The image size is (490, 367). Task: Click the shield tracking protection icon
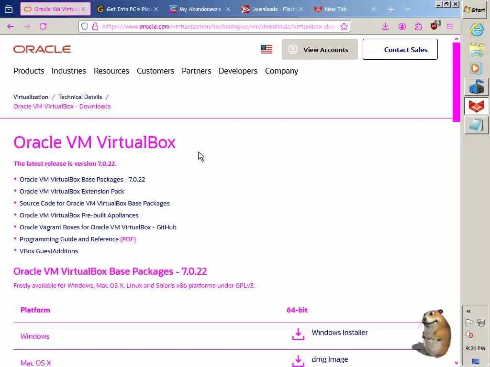point(85,27)
